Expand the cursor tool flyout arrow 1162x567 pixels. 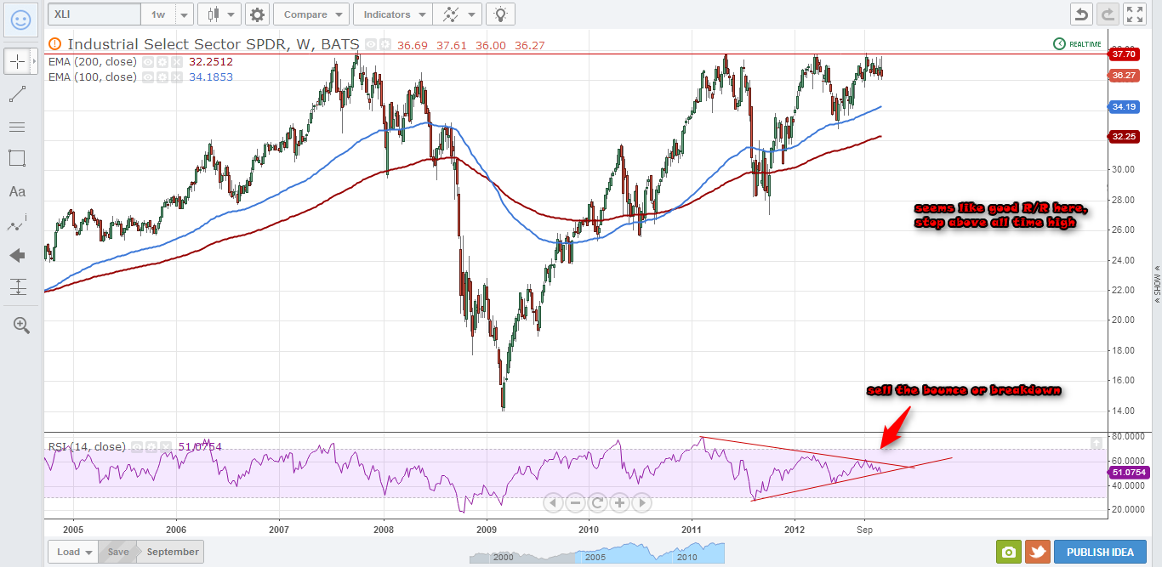pyautogui.click(x=35, y=62)
